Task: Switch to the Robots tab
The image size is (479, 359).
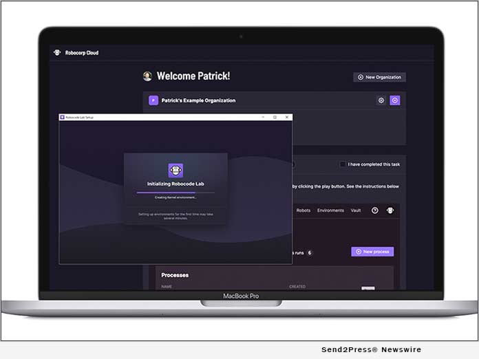Action: [x=304, y=210]
